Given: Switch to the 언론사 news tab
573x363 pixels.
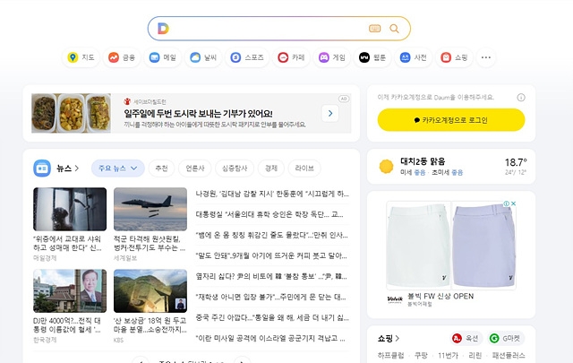Looking at the screenshot, I should tap(195, 168).
